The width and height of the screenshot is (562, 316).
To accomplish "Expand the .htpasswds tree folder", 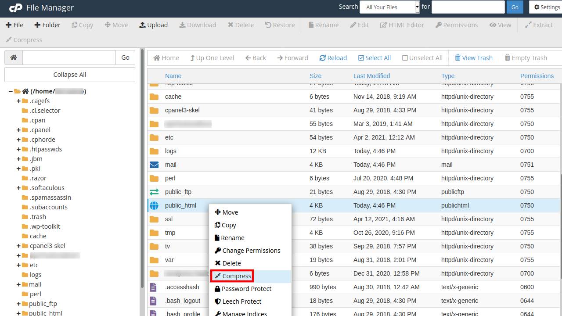I will click(18, 149).
